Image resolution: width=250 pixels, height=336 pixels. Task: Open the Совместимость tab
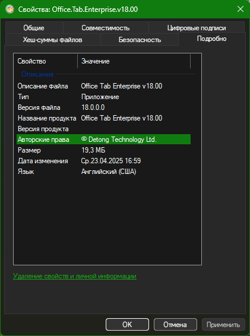[x=106, y=28]
